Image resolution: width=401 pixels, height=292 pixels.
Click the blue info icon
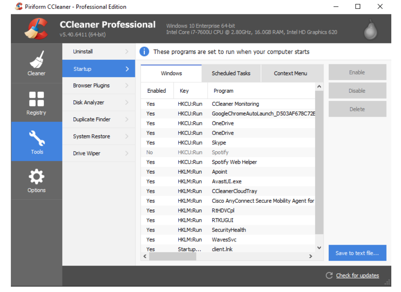tap(144, 52)
